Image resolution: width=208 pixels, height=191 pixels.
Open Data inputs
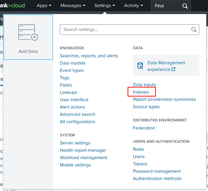pos(144,85)
